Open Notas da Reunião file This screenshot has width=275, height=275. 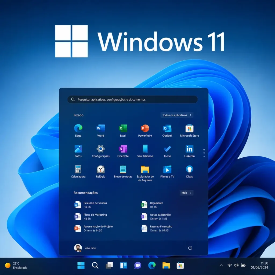156,216
